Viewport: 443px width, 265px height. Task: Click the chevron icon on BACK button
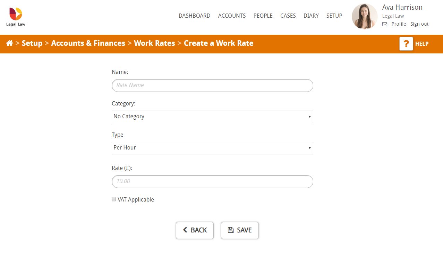(185, 230)
